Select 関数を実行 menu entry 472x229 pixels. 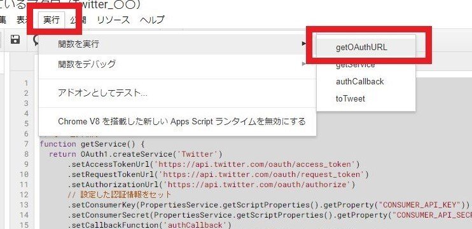tap(177, 44)
